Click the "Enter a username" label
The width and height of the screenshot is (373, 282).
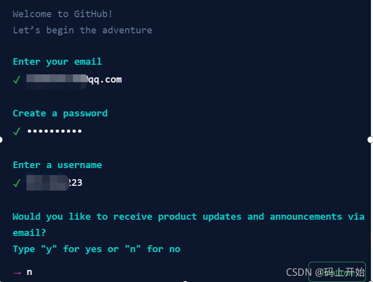click(x=58, y=165)
